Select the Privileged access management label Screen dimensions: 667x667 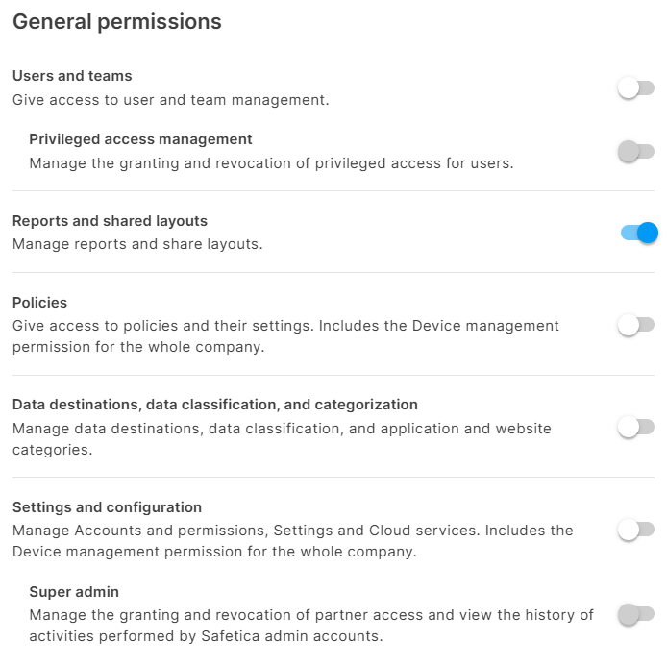tap(140, 139)
